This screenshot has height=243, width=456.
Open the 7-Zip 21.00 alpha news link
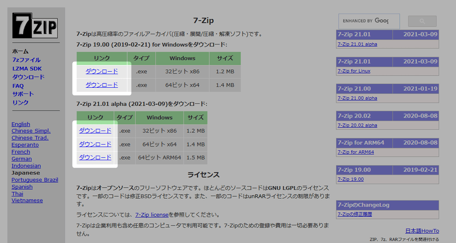357,98
